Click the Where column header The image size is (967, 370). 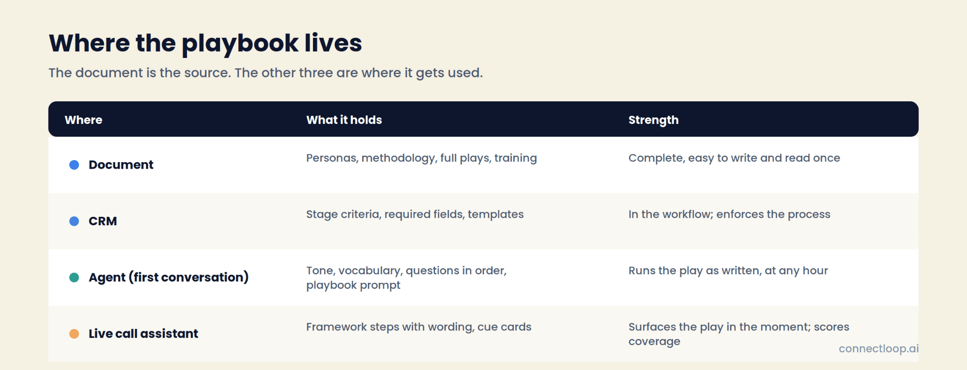(x=84, y=120)
